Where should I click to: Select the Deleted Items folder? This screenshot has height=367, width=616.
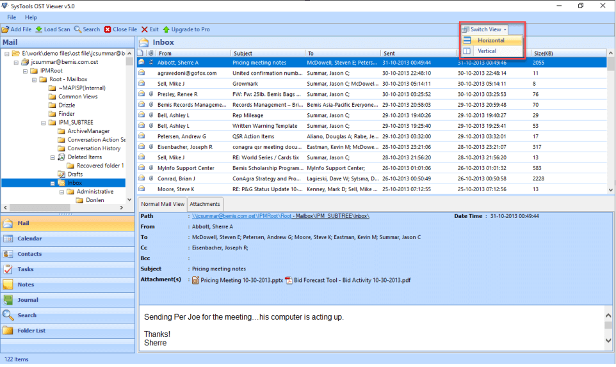(85, 157)
